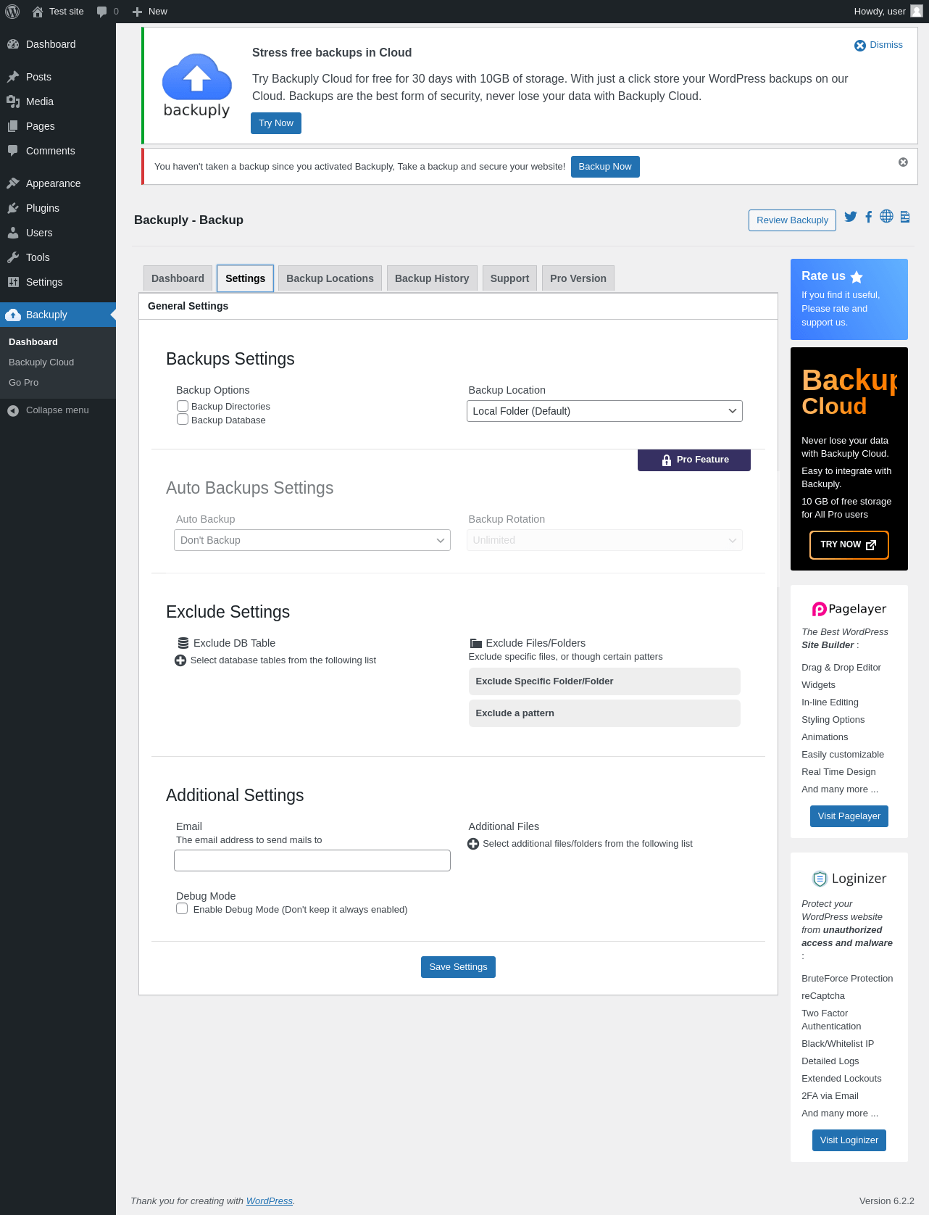Expand the additional files selection list
Image resolution: width=929 pixels, height=1215 pixels.
(473, 844)
